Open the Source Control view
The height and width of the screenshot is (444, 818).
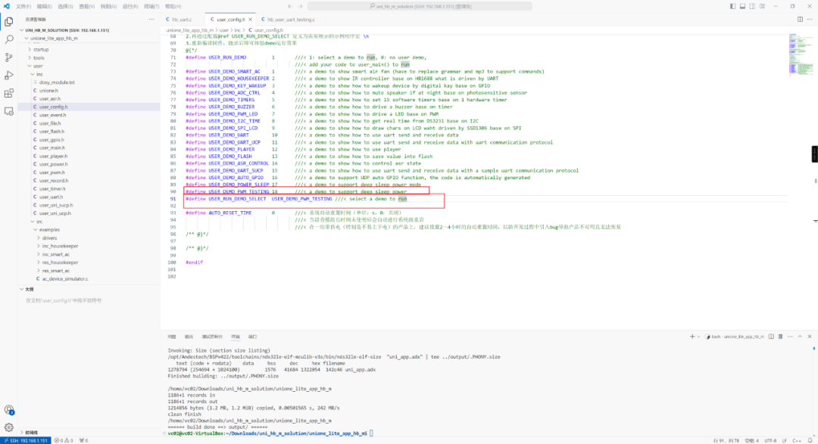pyautogui.click(x=9, y=57)
